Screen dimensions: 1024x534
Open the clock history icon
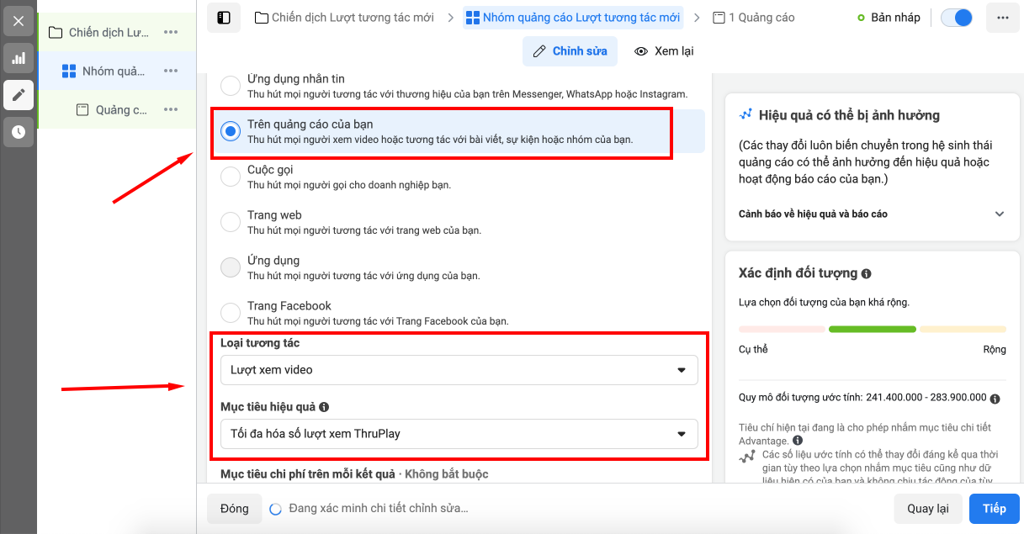[x=19, y=132]
